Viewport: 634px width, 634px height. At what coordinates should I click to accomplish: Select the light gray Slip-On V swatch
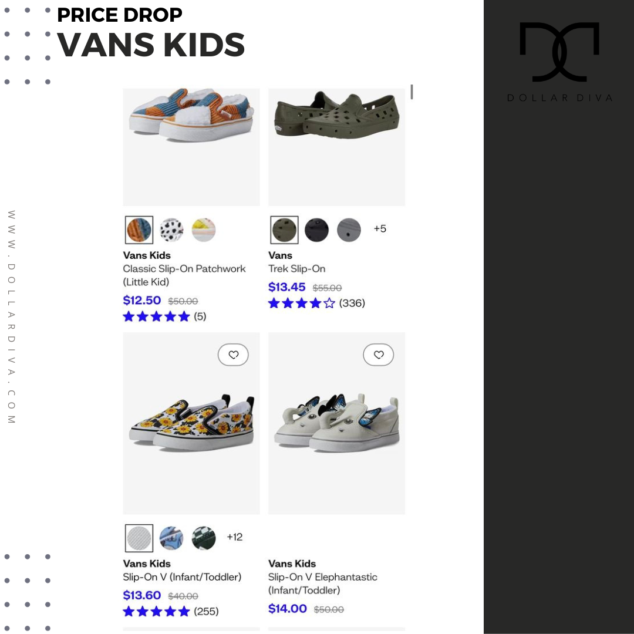pos(139,538)
